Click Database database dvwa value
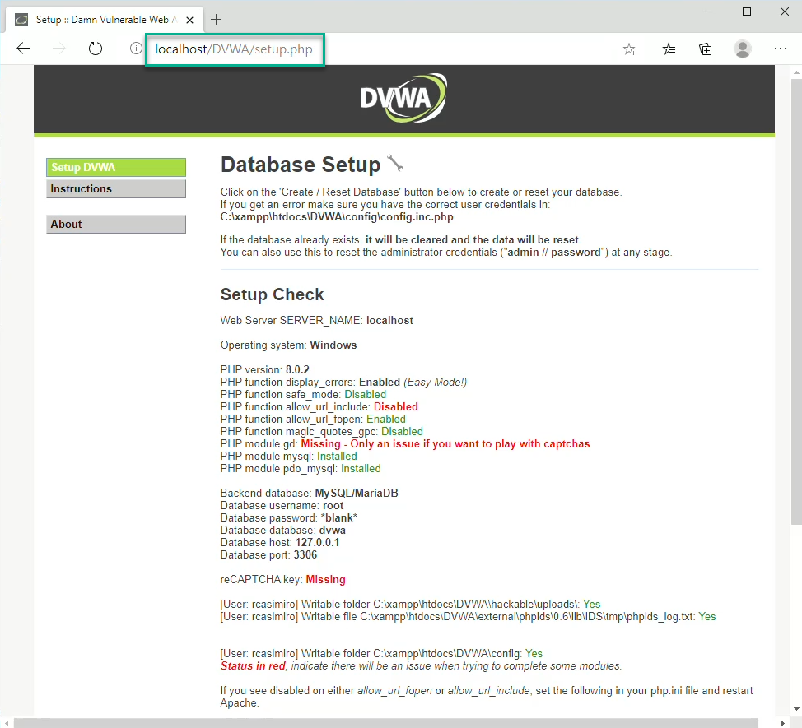The width and height of the screenshot is (802, 728). pyautogui.click(x=333, y=530)
